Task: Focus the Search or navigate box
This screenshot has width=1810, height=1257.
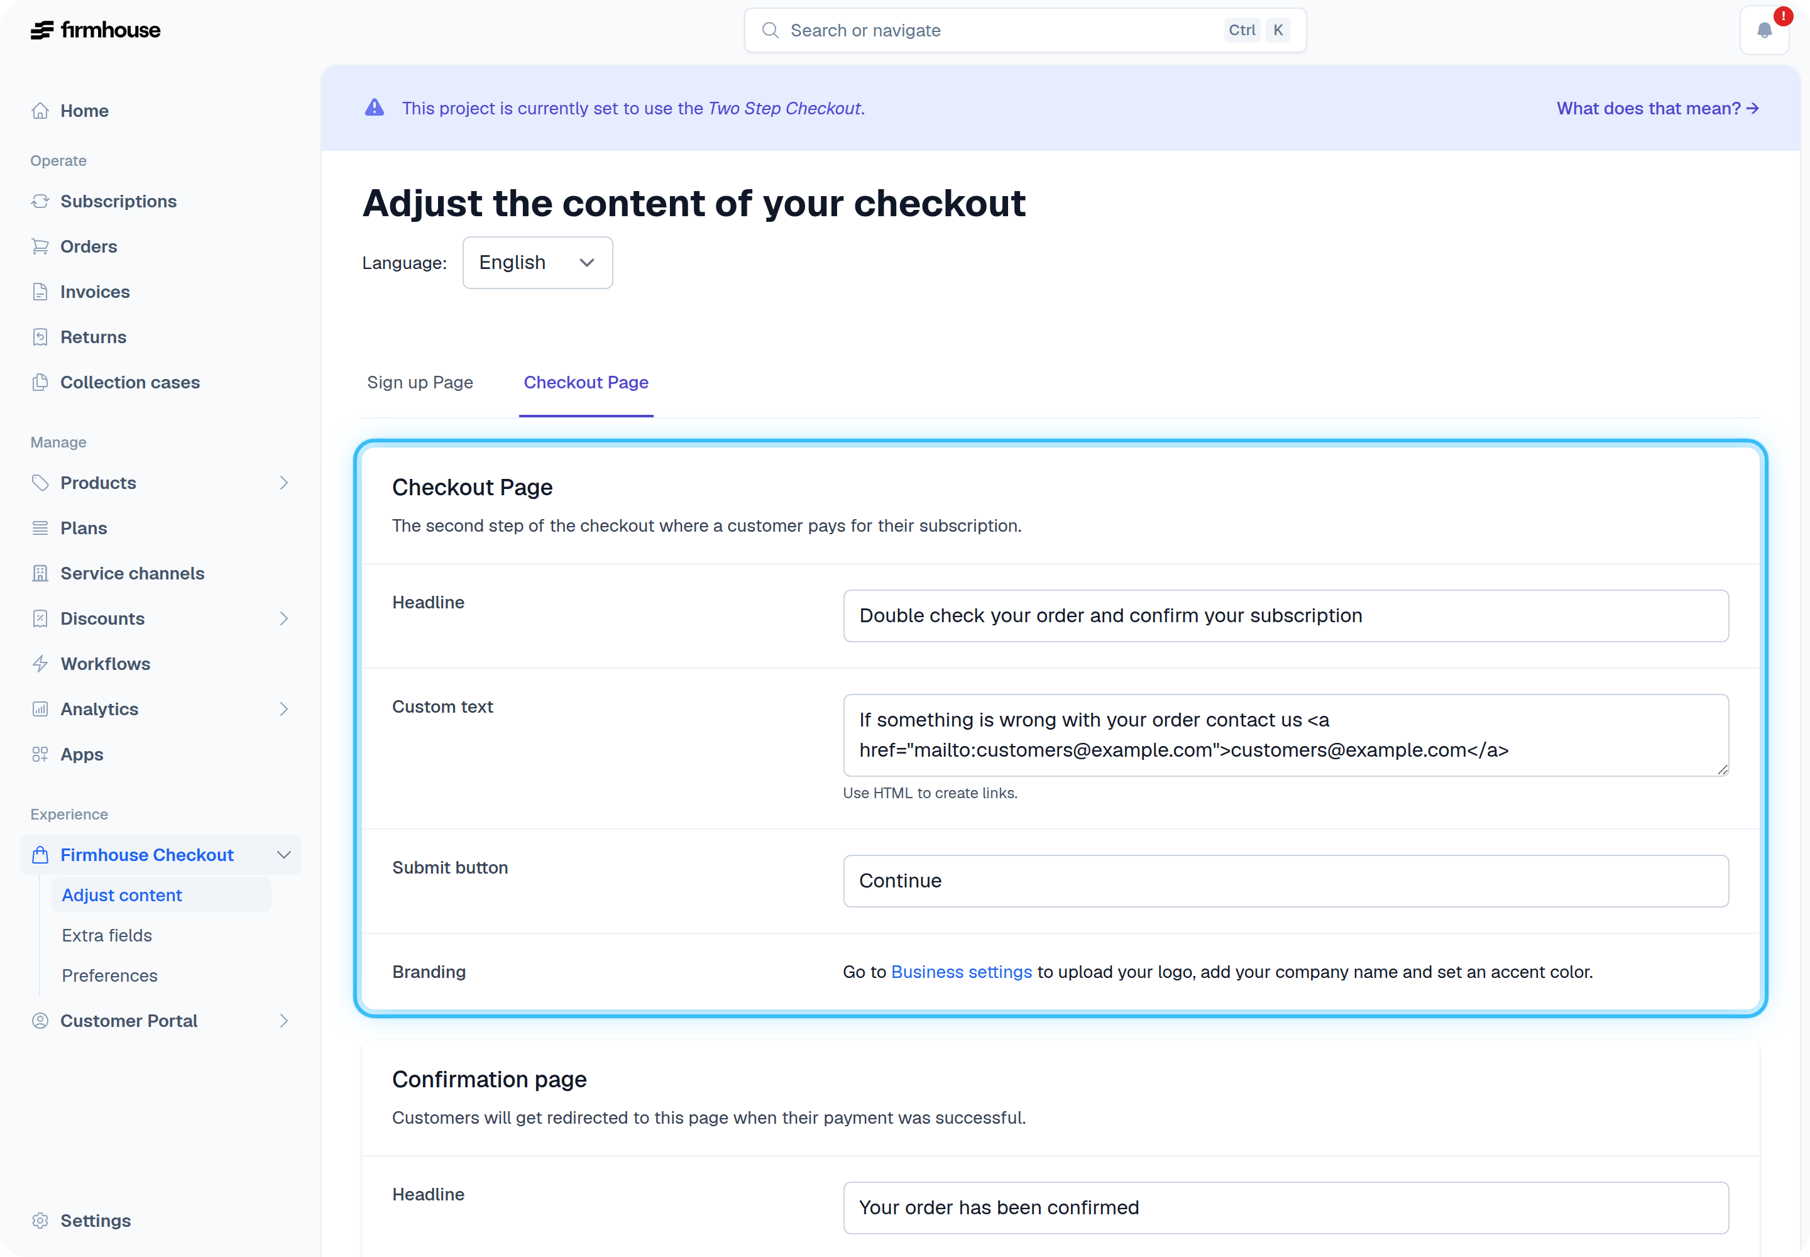Action: pyautogui.click(x=1024, y=30)
